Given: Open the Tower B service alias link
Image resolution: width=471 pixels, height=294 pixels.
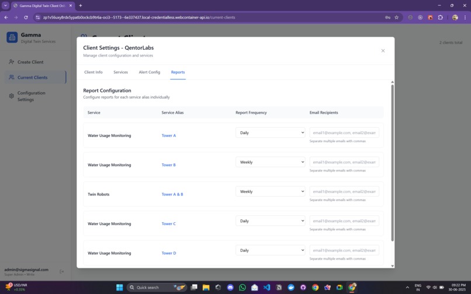Looking at the screenshot, I should click(168, 165).
